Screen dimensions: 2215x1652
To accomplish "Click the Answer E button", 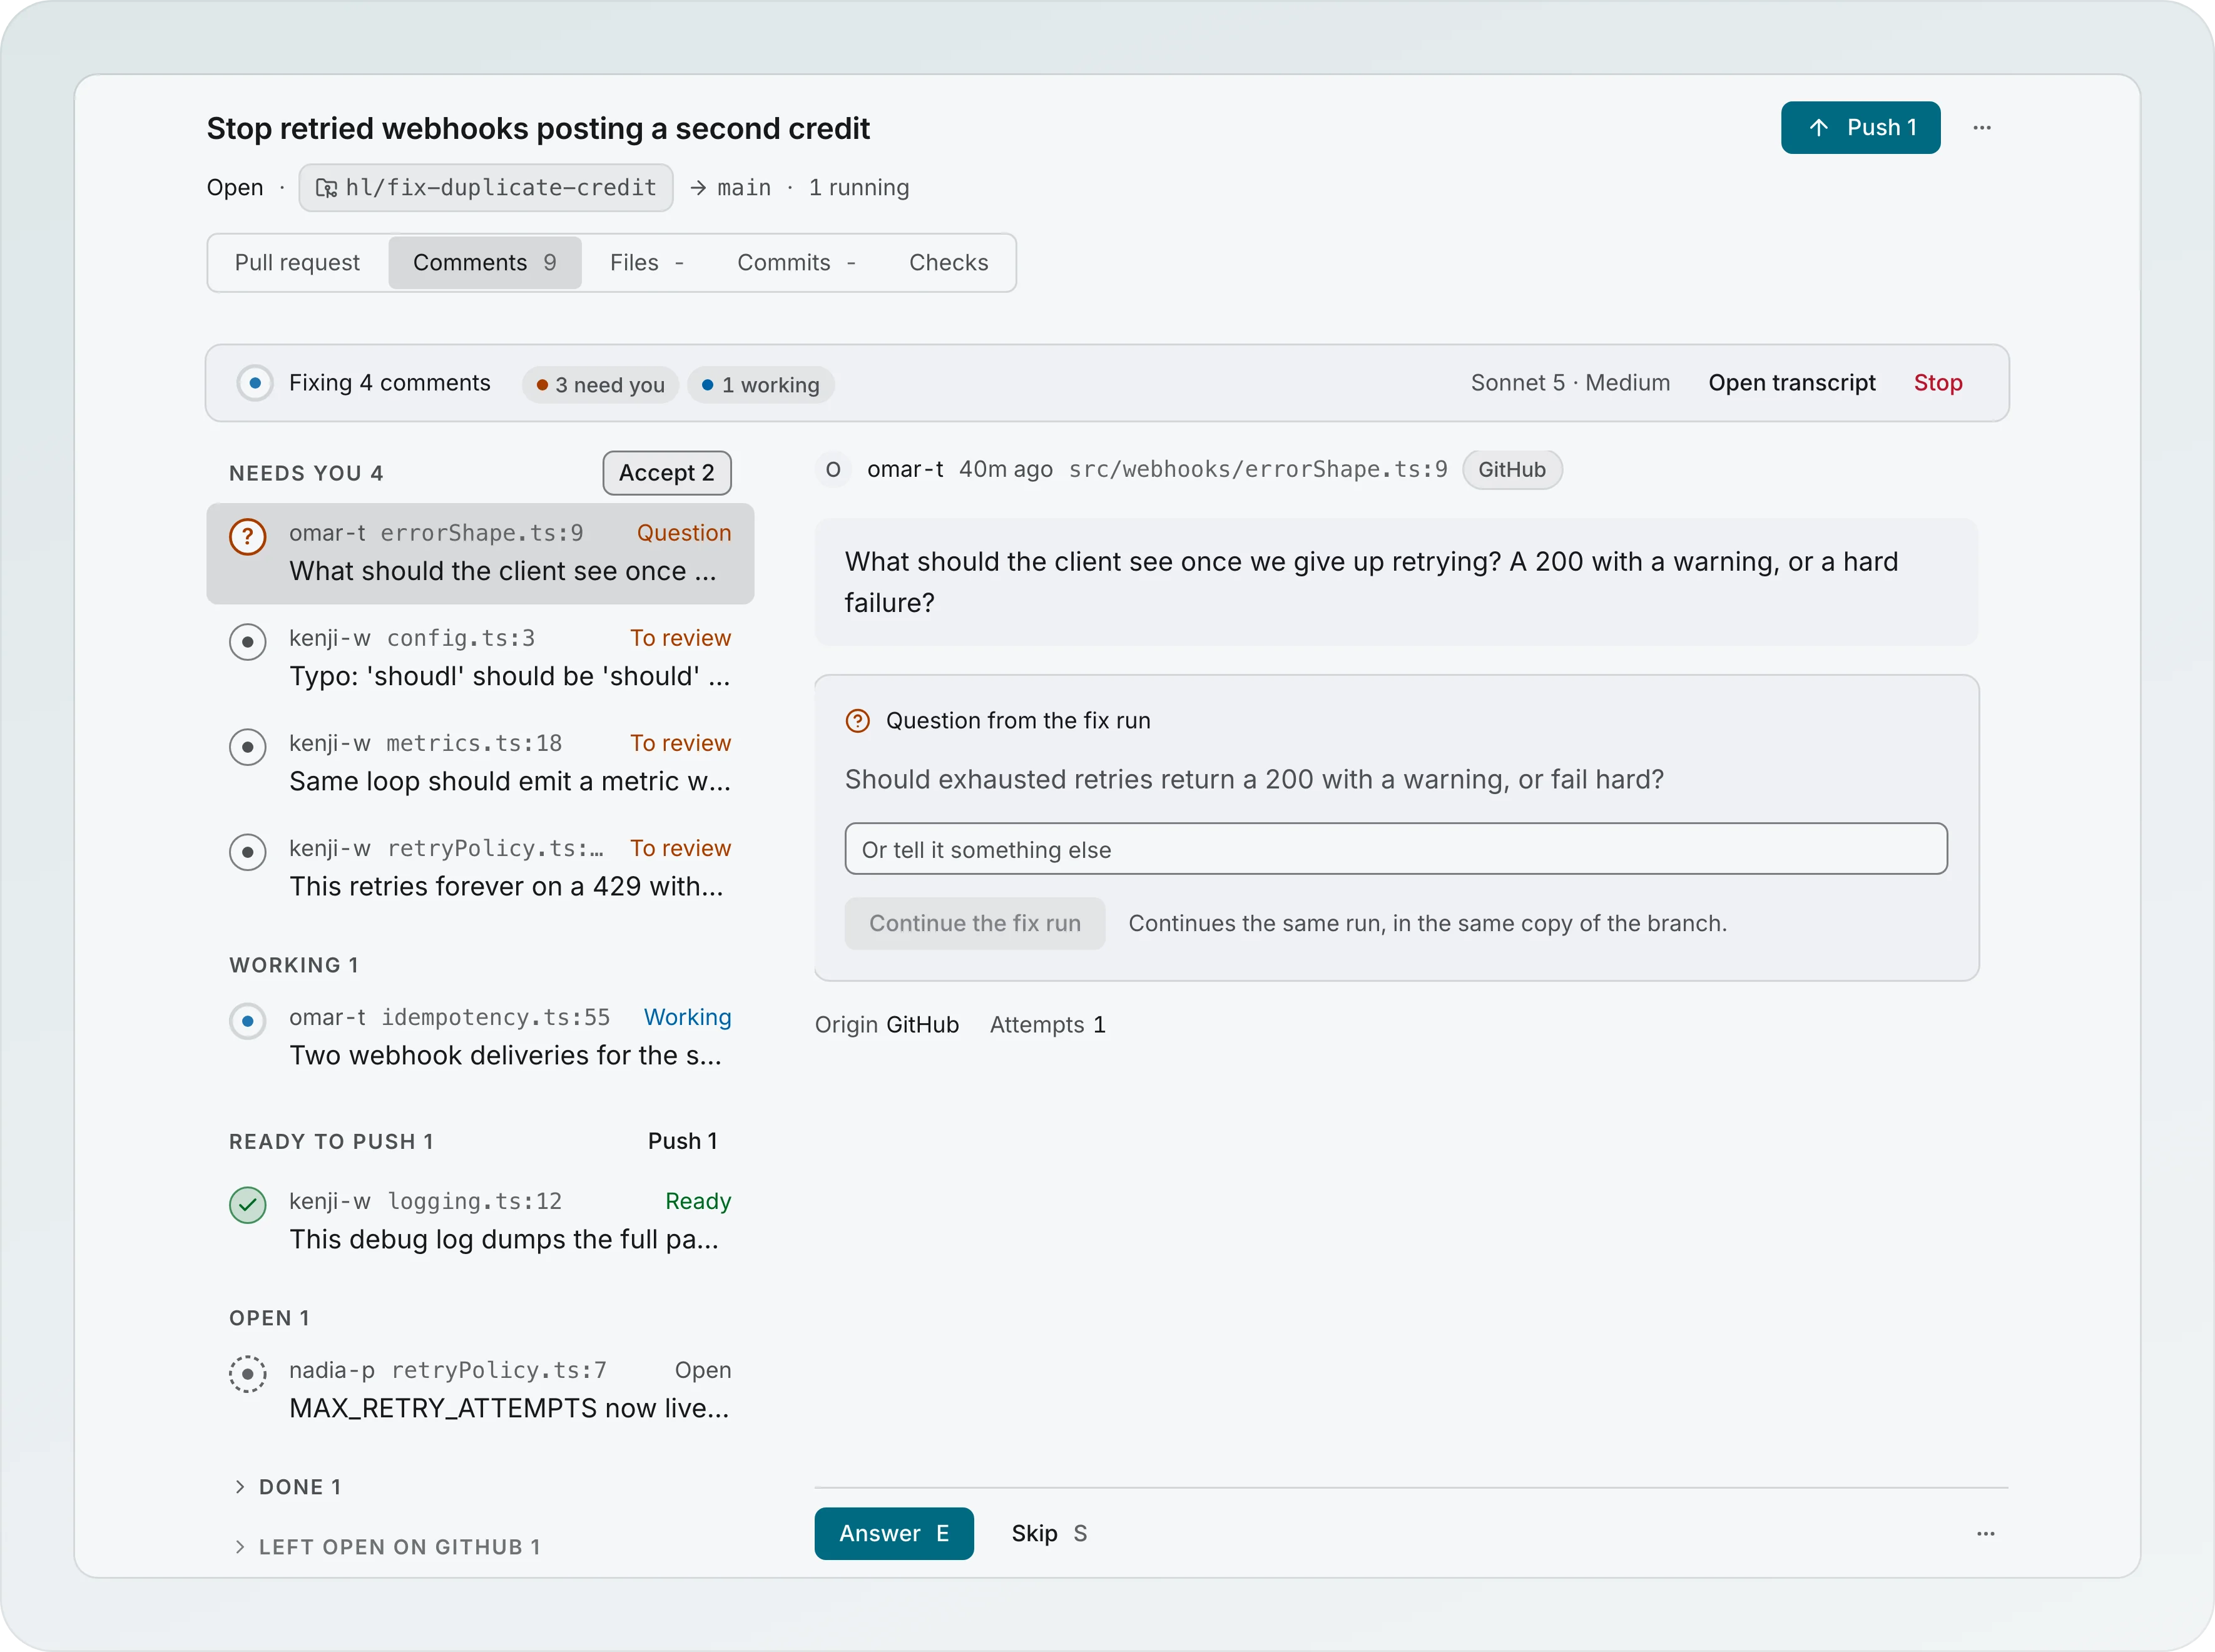I will (894, 1534).
